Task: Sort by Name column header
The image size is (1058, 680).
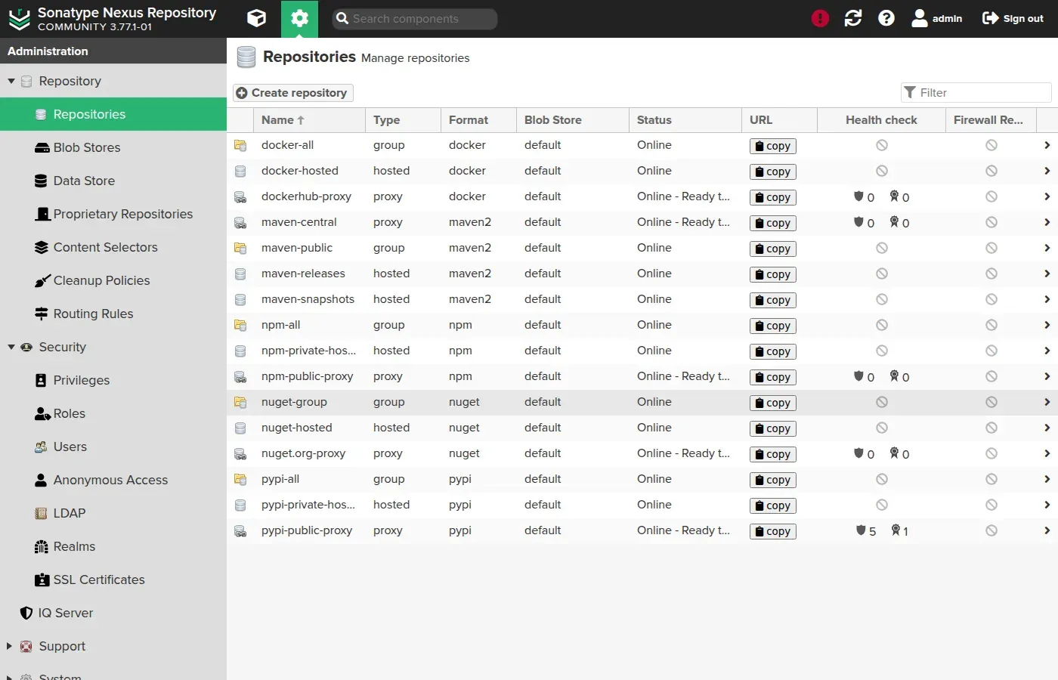Action: (309, 120)
